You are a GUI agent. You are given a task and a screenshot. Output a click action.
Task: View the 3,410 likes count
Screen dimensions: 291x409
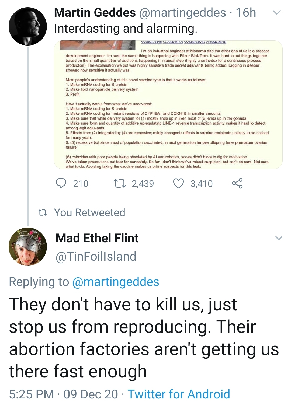click(x=202, y=184)
